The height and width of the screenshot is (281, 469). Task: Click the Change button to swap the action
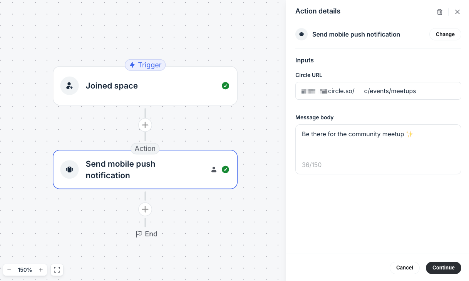pyautogui.click(x=445, y=34)
